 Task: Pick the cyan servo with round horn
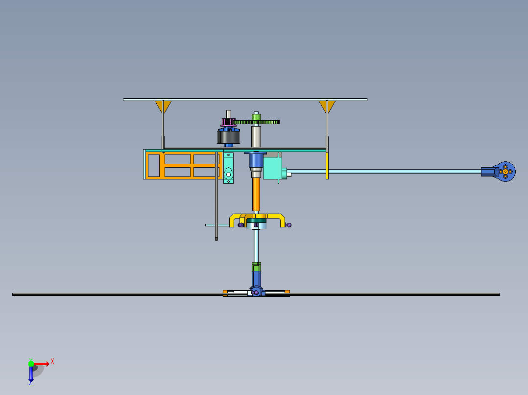(x=228, y=168)
